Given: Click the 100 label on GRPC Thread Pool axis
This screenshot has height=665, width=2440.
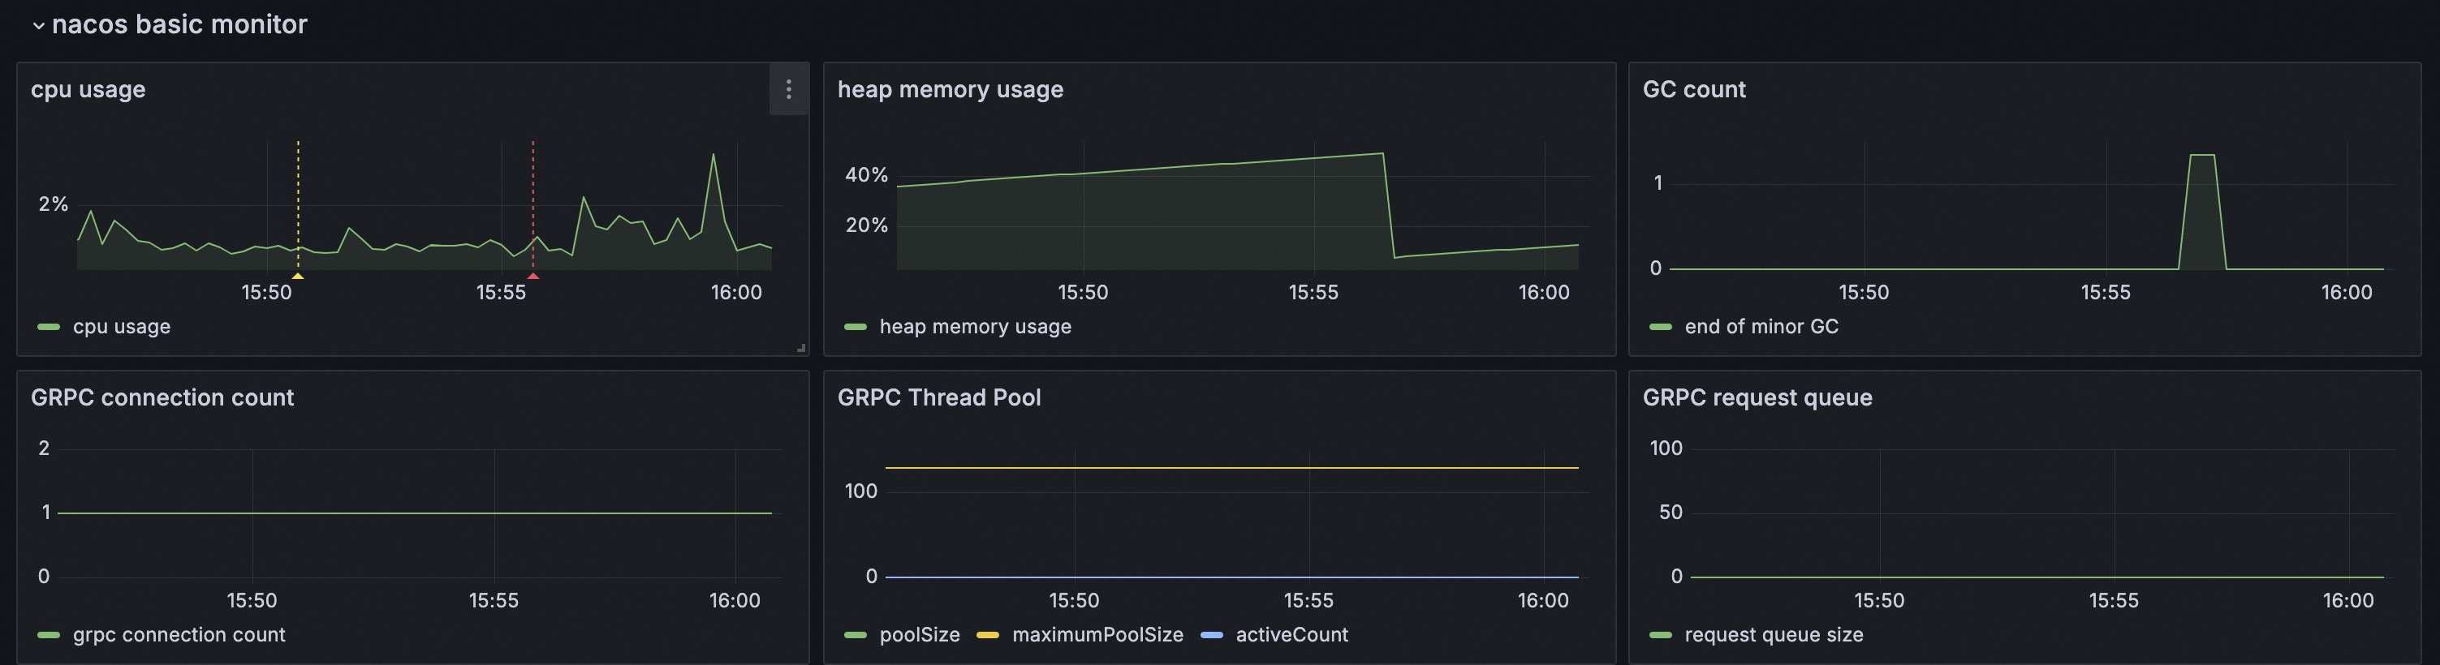Looking at the screenshot, I should coord(861,491).
